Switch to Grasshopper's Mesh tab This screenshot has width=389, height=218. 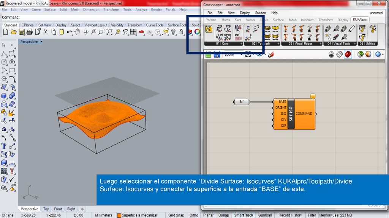point(293,20)
